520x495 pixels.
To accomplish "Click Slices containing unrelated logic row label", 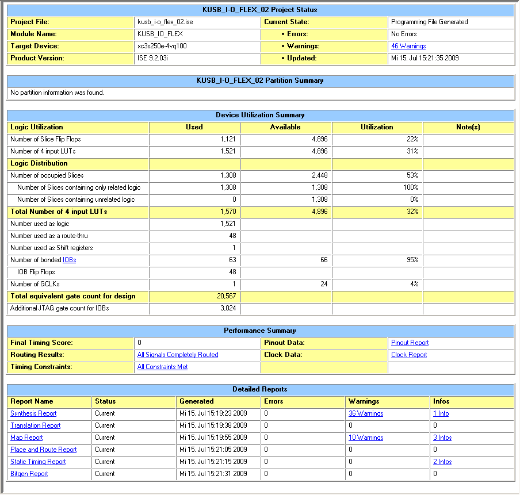I will 76,199.
